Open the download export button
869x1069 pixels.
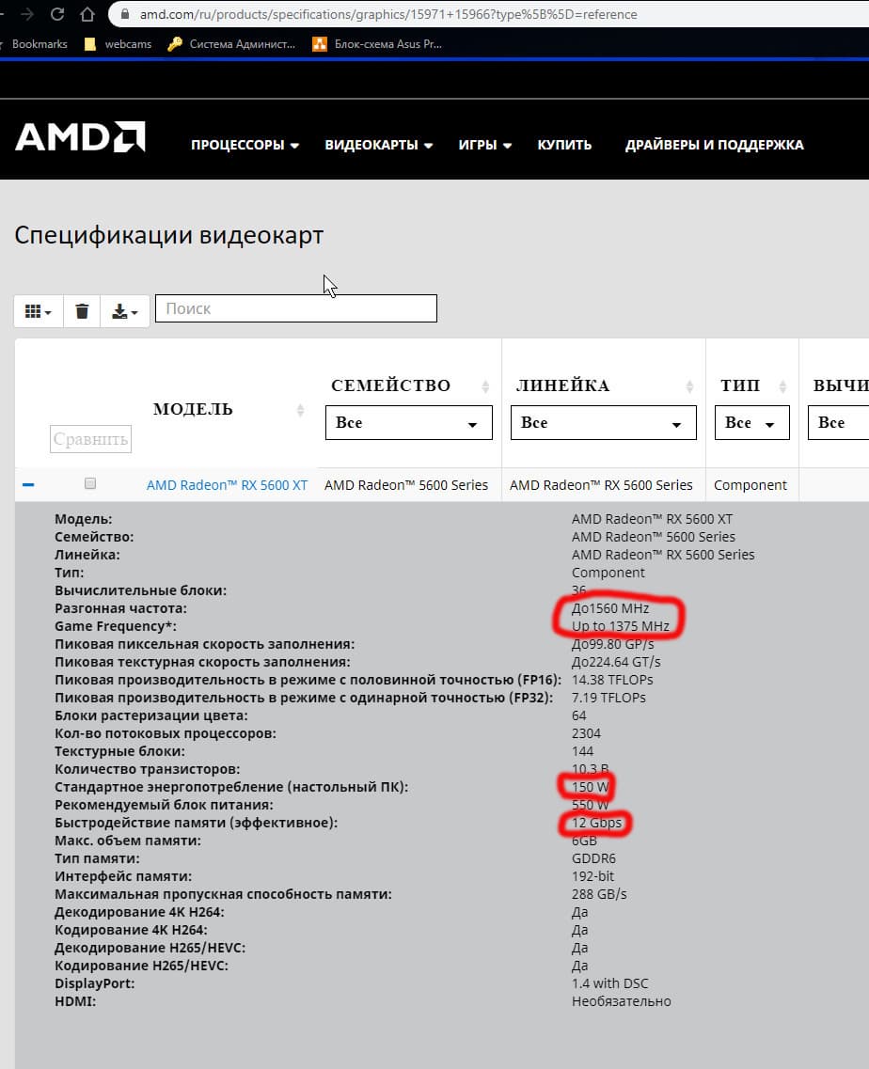(x=125, y=311)
